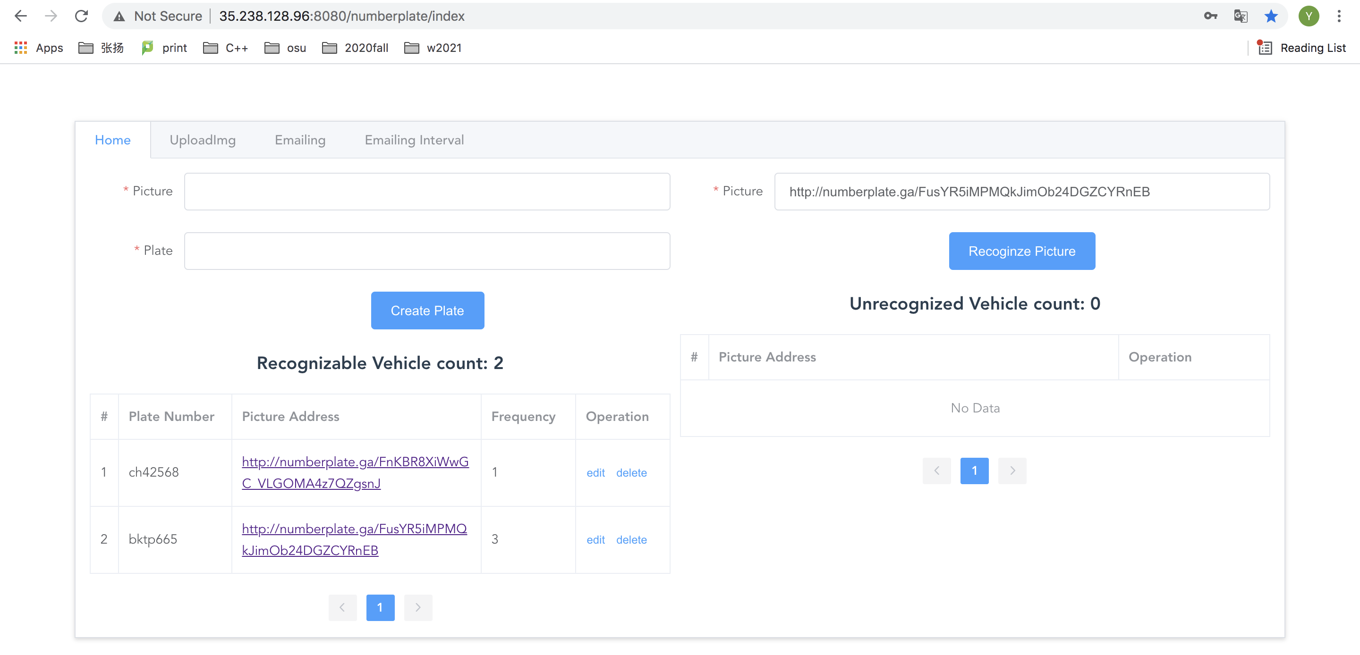The image size is (1360, 655).
Task: Open the 2020fall bookmark folder
Action: tap(355, 48)
